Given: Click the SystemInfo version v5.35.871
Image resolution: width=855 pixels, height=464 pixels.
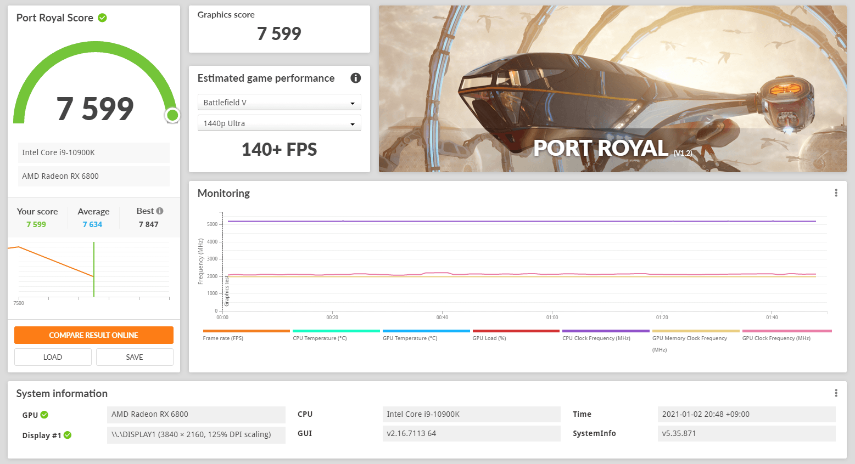Looking at the screenshot, I should coord(746,433).
